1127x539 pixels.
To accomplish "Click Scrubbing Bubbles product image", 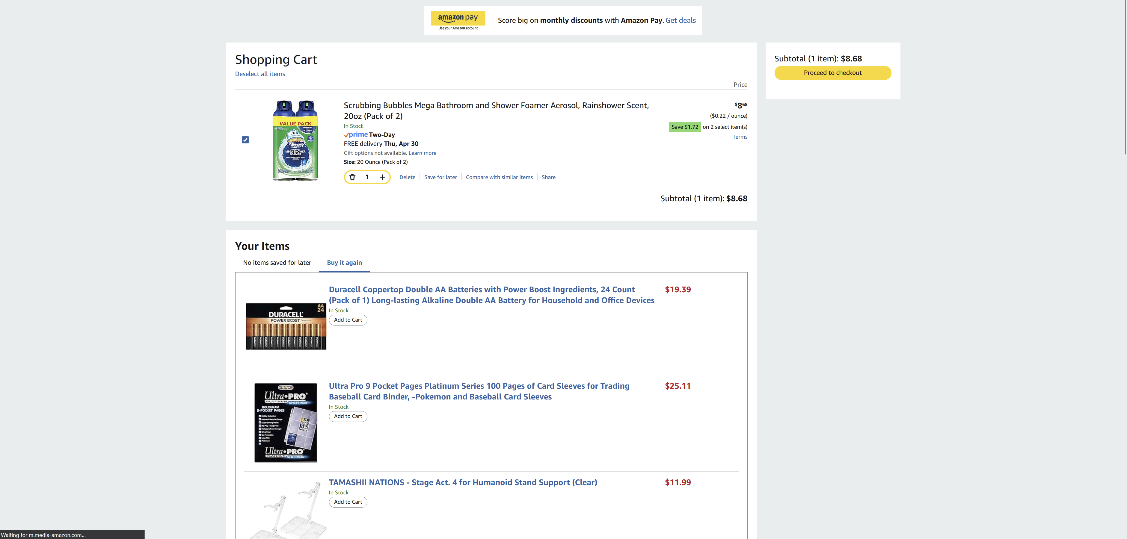I will (x=295, y=140).
